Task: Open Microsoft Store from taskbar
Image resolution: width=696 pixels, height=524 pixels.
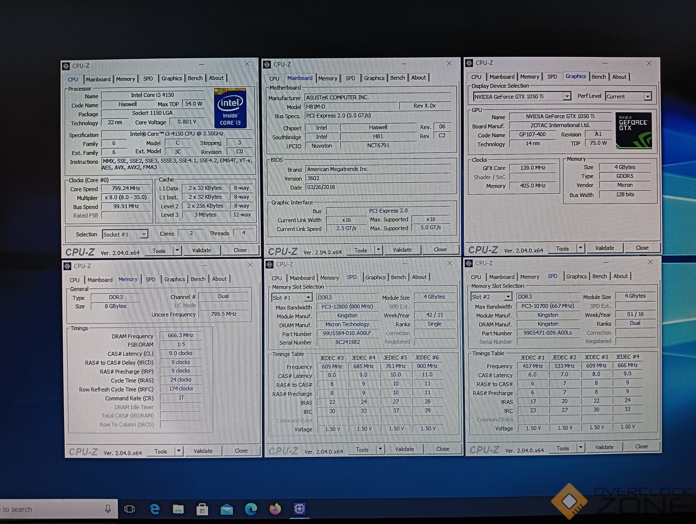Action: point(202,509)
